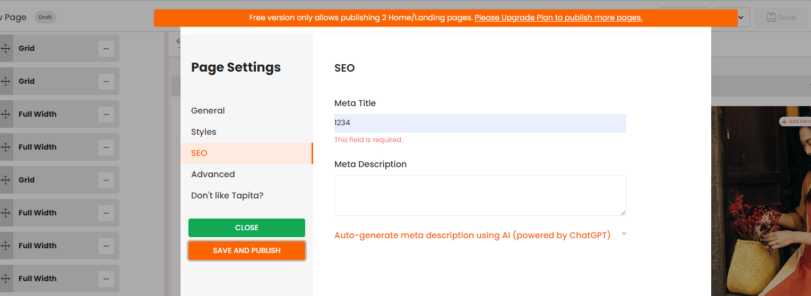The height and width of the screenshot is (296, 811).
Task: Click the disk icon on the Save button
Action: (x=771, y=17)
